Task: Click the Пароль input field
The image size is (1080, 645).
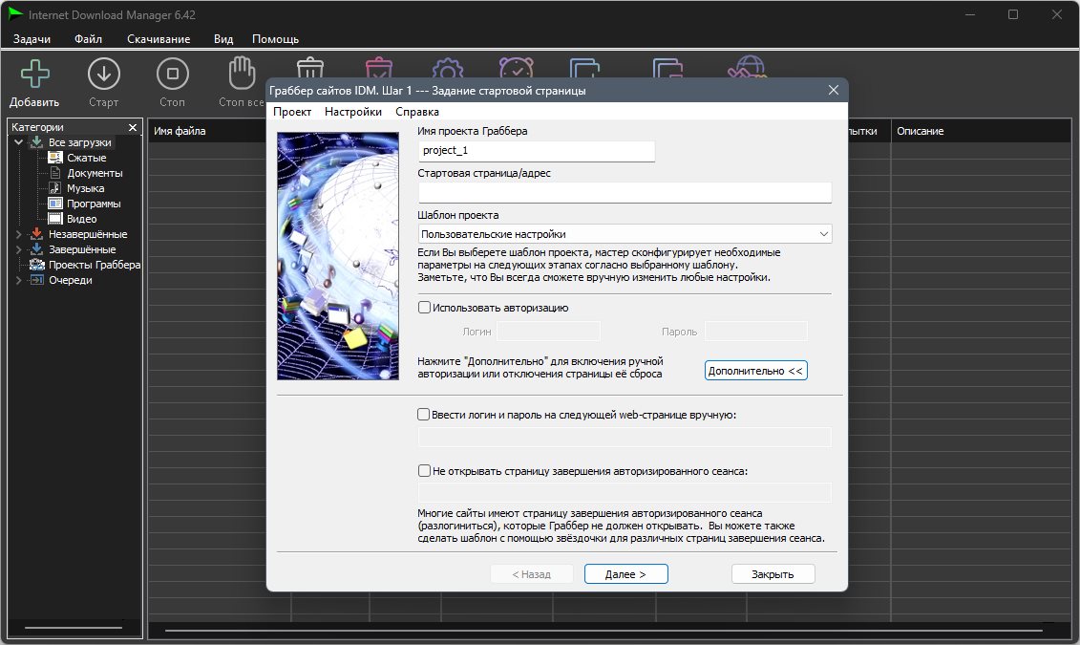Action: coord(756,332)
